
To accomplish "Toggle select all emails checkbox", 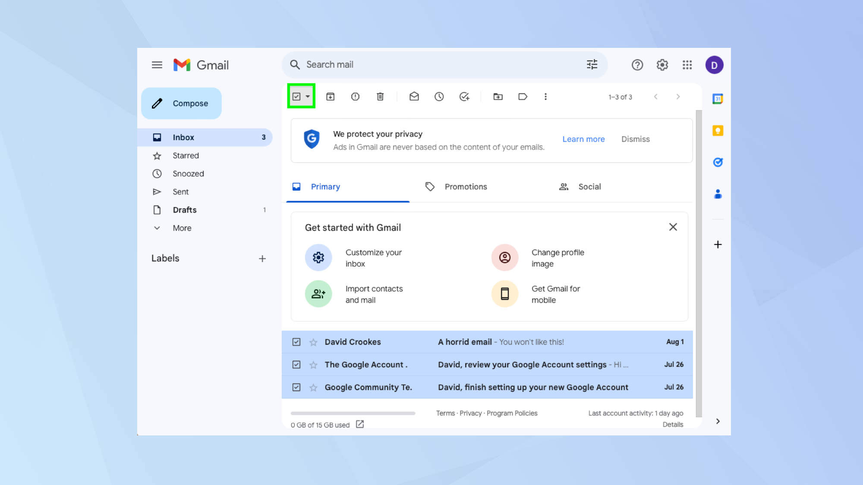I will pyautogui.click(x=296, y=97).
